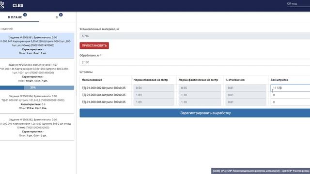The height and width of the screenshot is (174, 310).
Task: Click Вес штрипса field for Штрипс 200x0,35
Action: pyautogui.click(x=290, y=88)
